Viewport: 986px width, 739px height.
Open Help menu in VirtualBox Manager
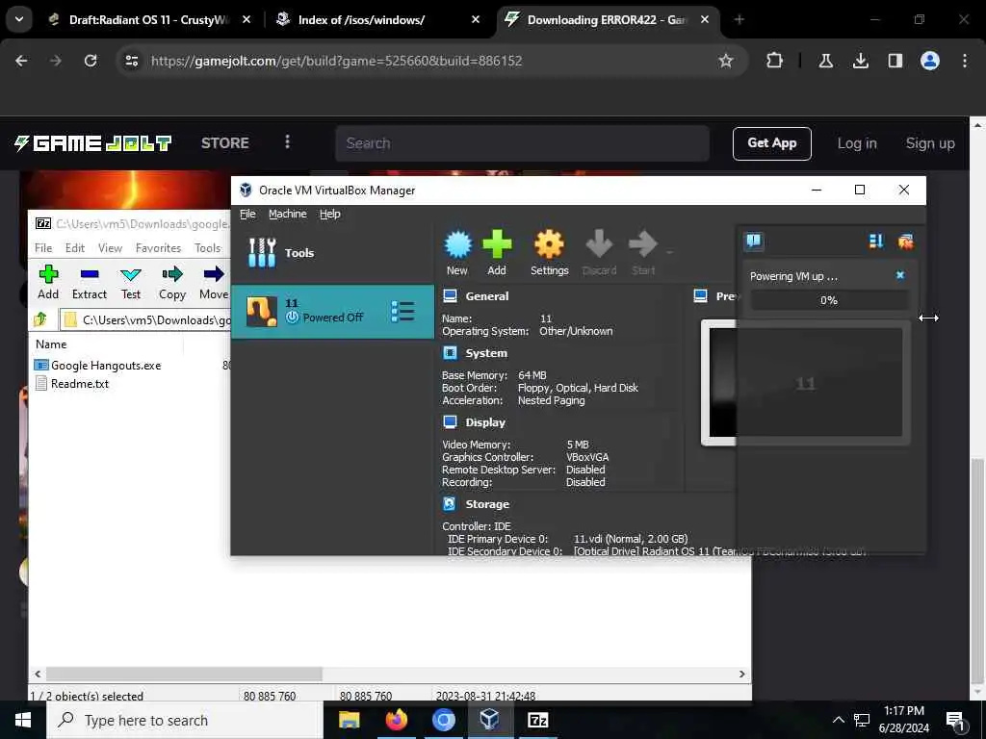click(x=329, y=214)
